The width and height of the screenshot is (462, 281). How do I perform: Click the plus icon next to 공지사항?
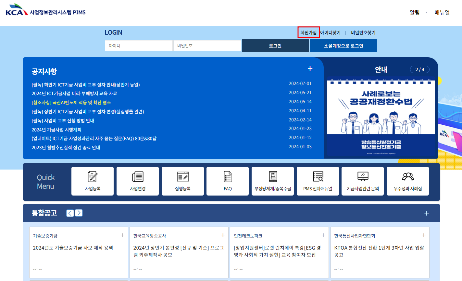pos(310,68)
